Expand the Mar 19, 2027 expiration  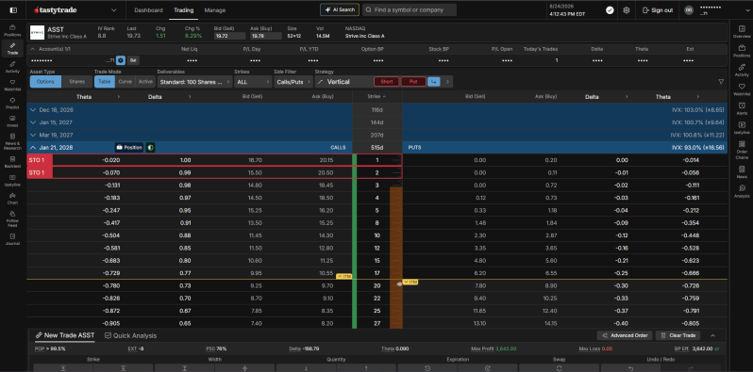33,136
